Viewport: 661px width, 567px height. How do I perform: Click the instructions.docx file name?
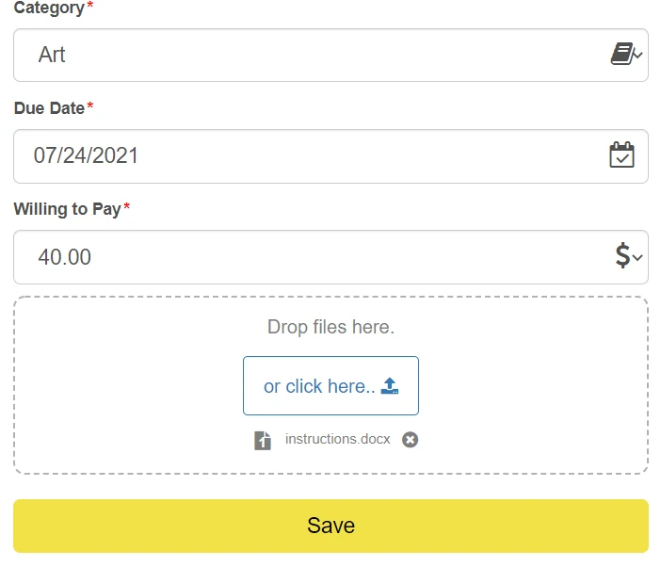tap(337, 440)
